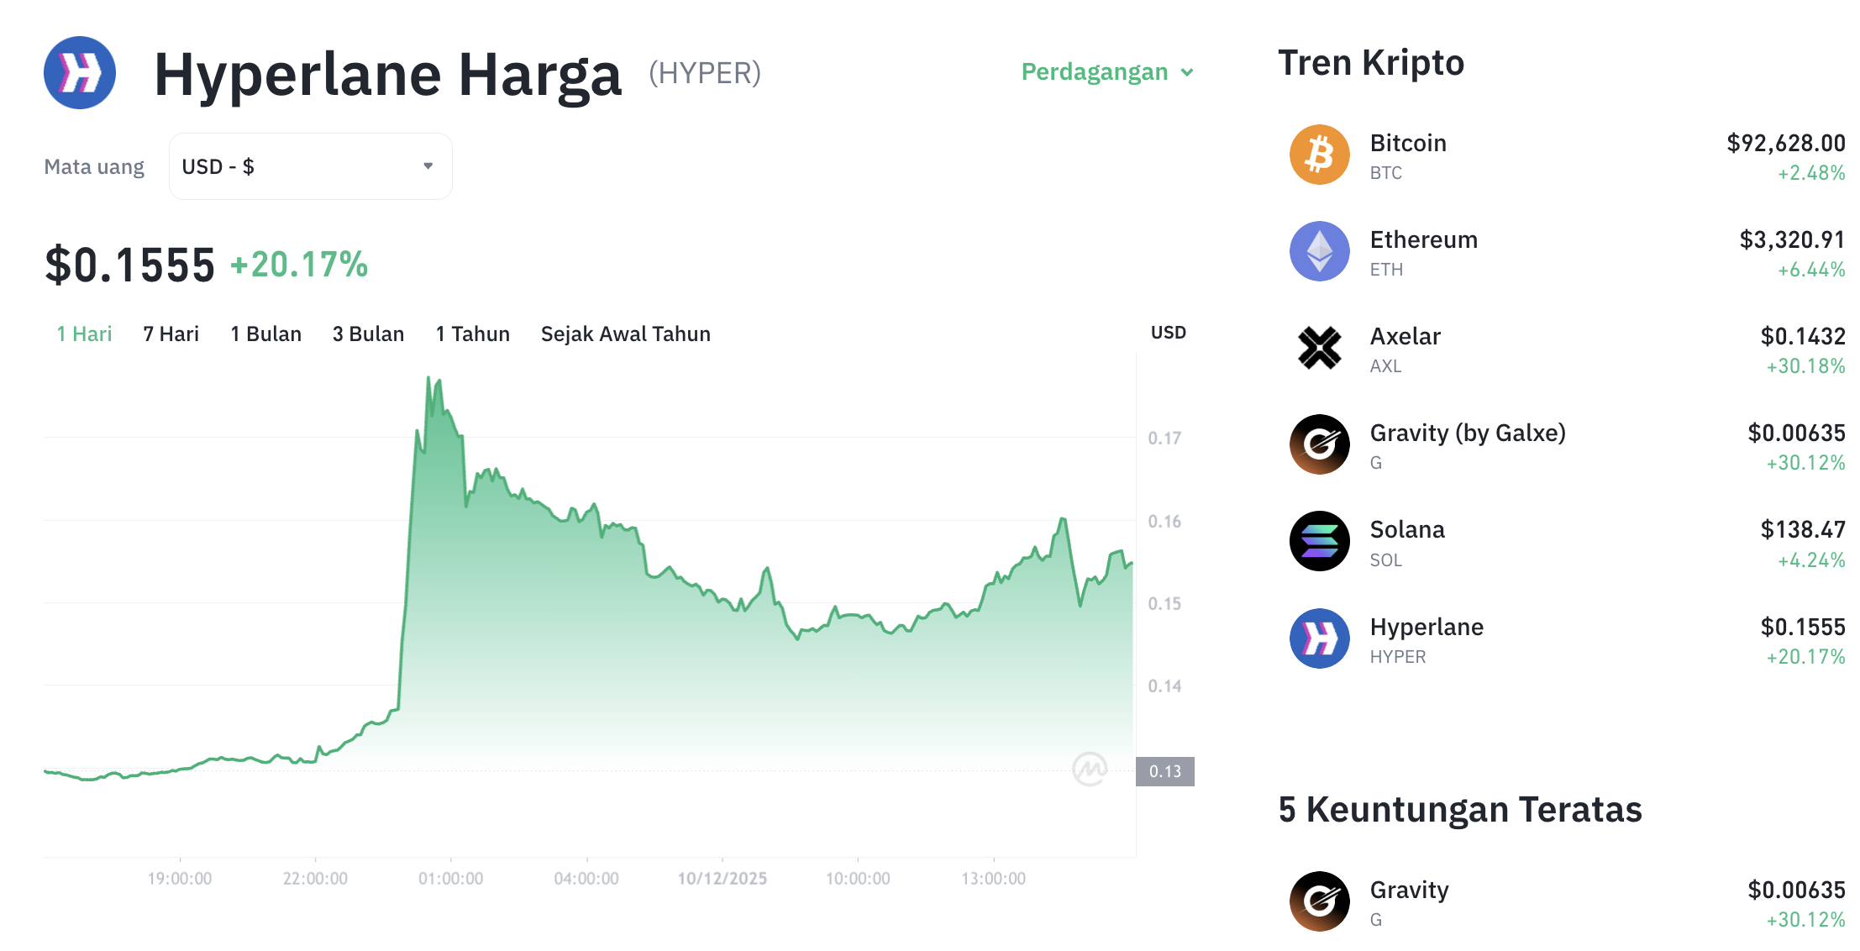1860x951 pixels.
Task: Click the Gravity icon under 5 Keuntungan Teratas
Action: coord(1319,902)
